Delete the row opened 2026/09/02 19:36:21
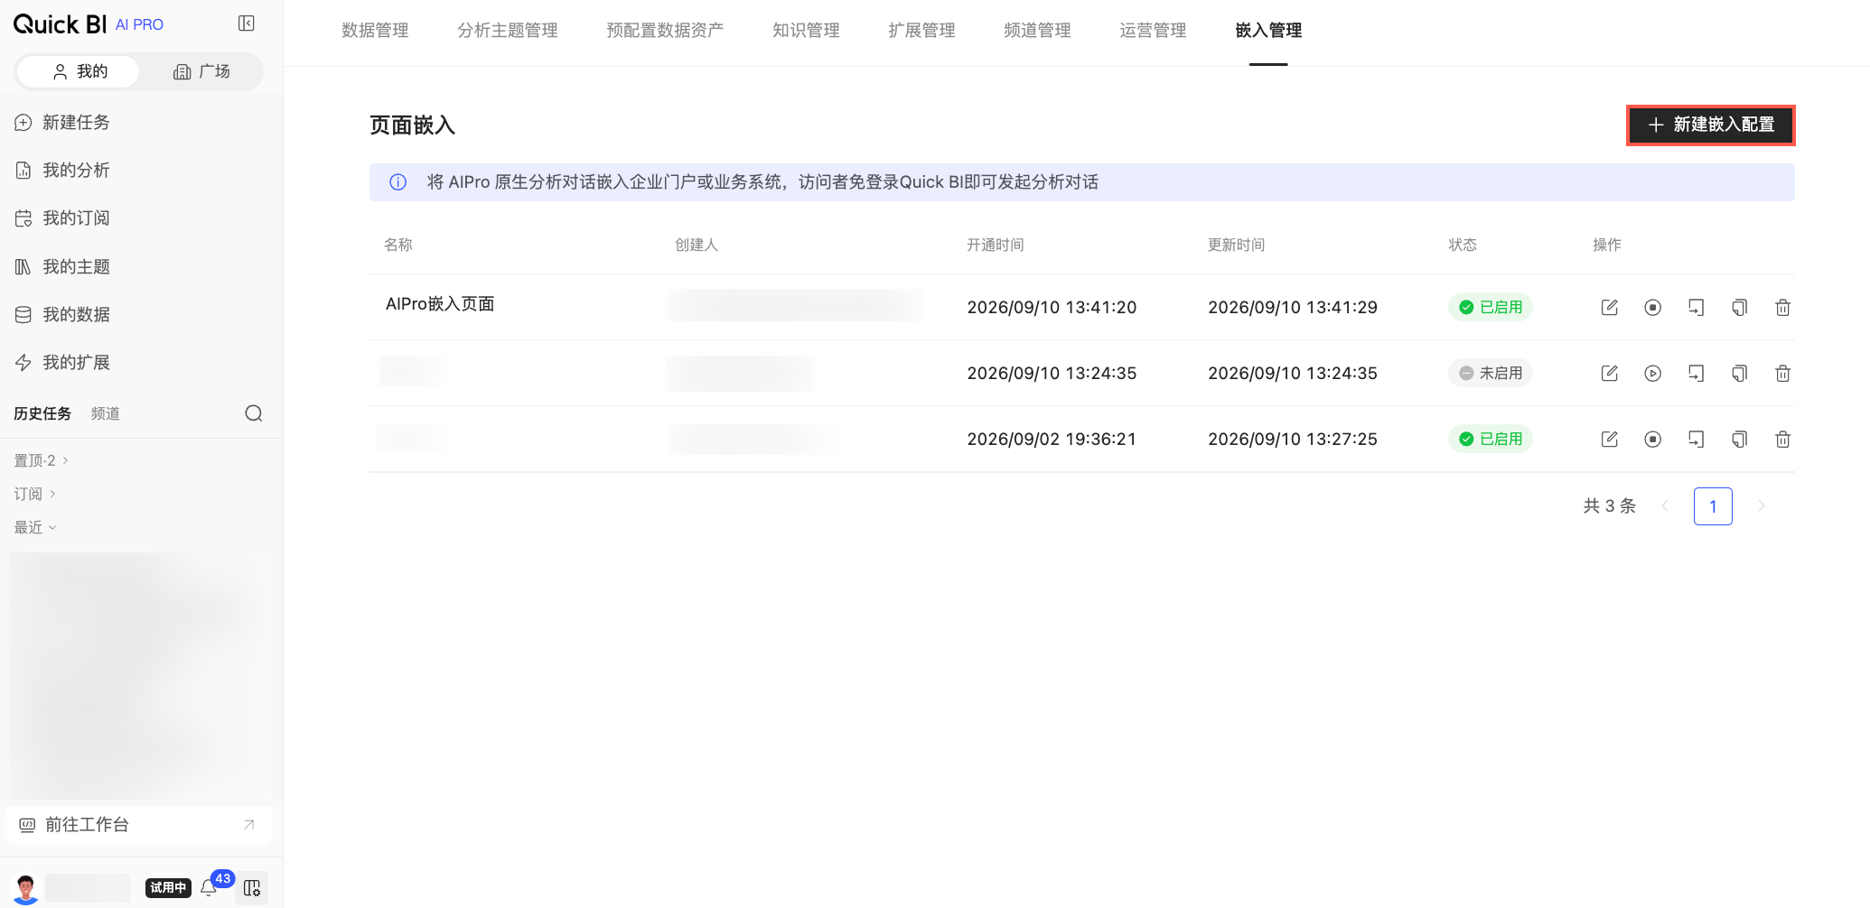This screenshot has width=1870, height=908. (1782, 440)
